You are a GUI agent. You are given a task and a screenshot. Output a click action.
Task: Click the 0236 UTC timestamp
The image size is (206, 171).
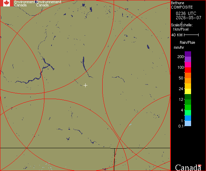(x=186, y=14)
